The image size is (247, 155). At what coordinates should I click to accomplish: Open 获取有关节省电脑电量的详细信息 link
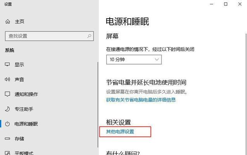(x=141, y=100)
